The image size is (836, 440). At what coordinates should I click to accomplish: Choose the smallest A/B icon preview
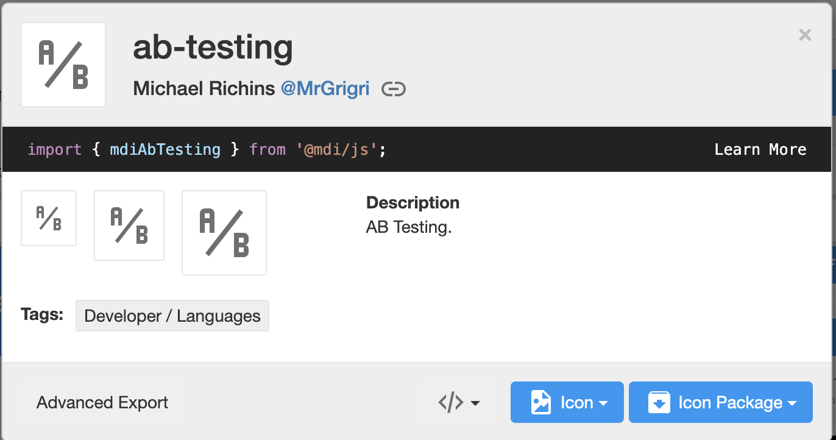49,218
